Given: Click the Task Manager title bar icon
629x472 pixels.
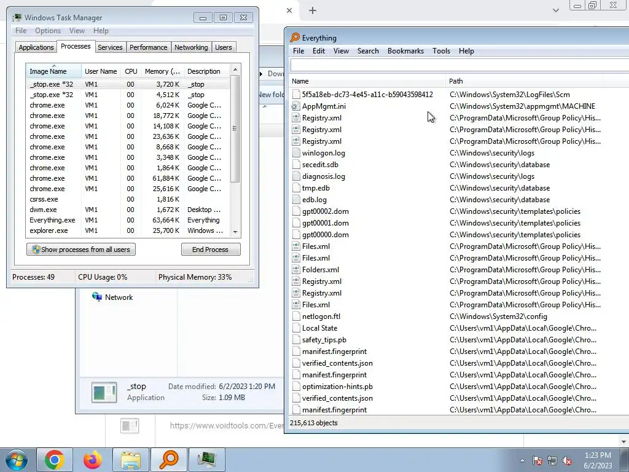Looking at the screenshot, I should (x=17, y=18).
